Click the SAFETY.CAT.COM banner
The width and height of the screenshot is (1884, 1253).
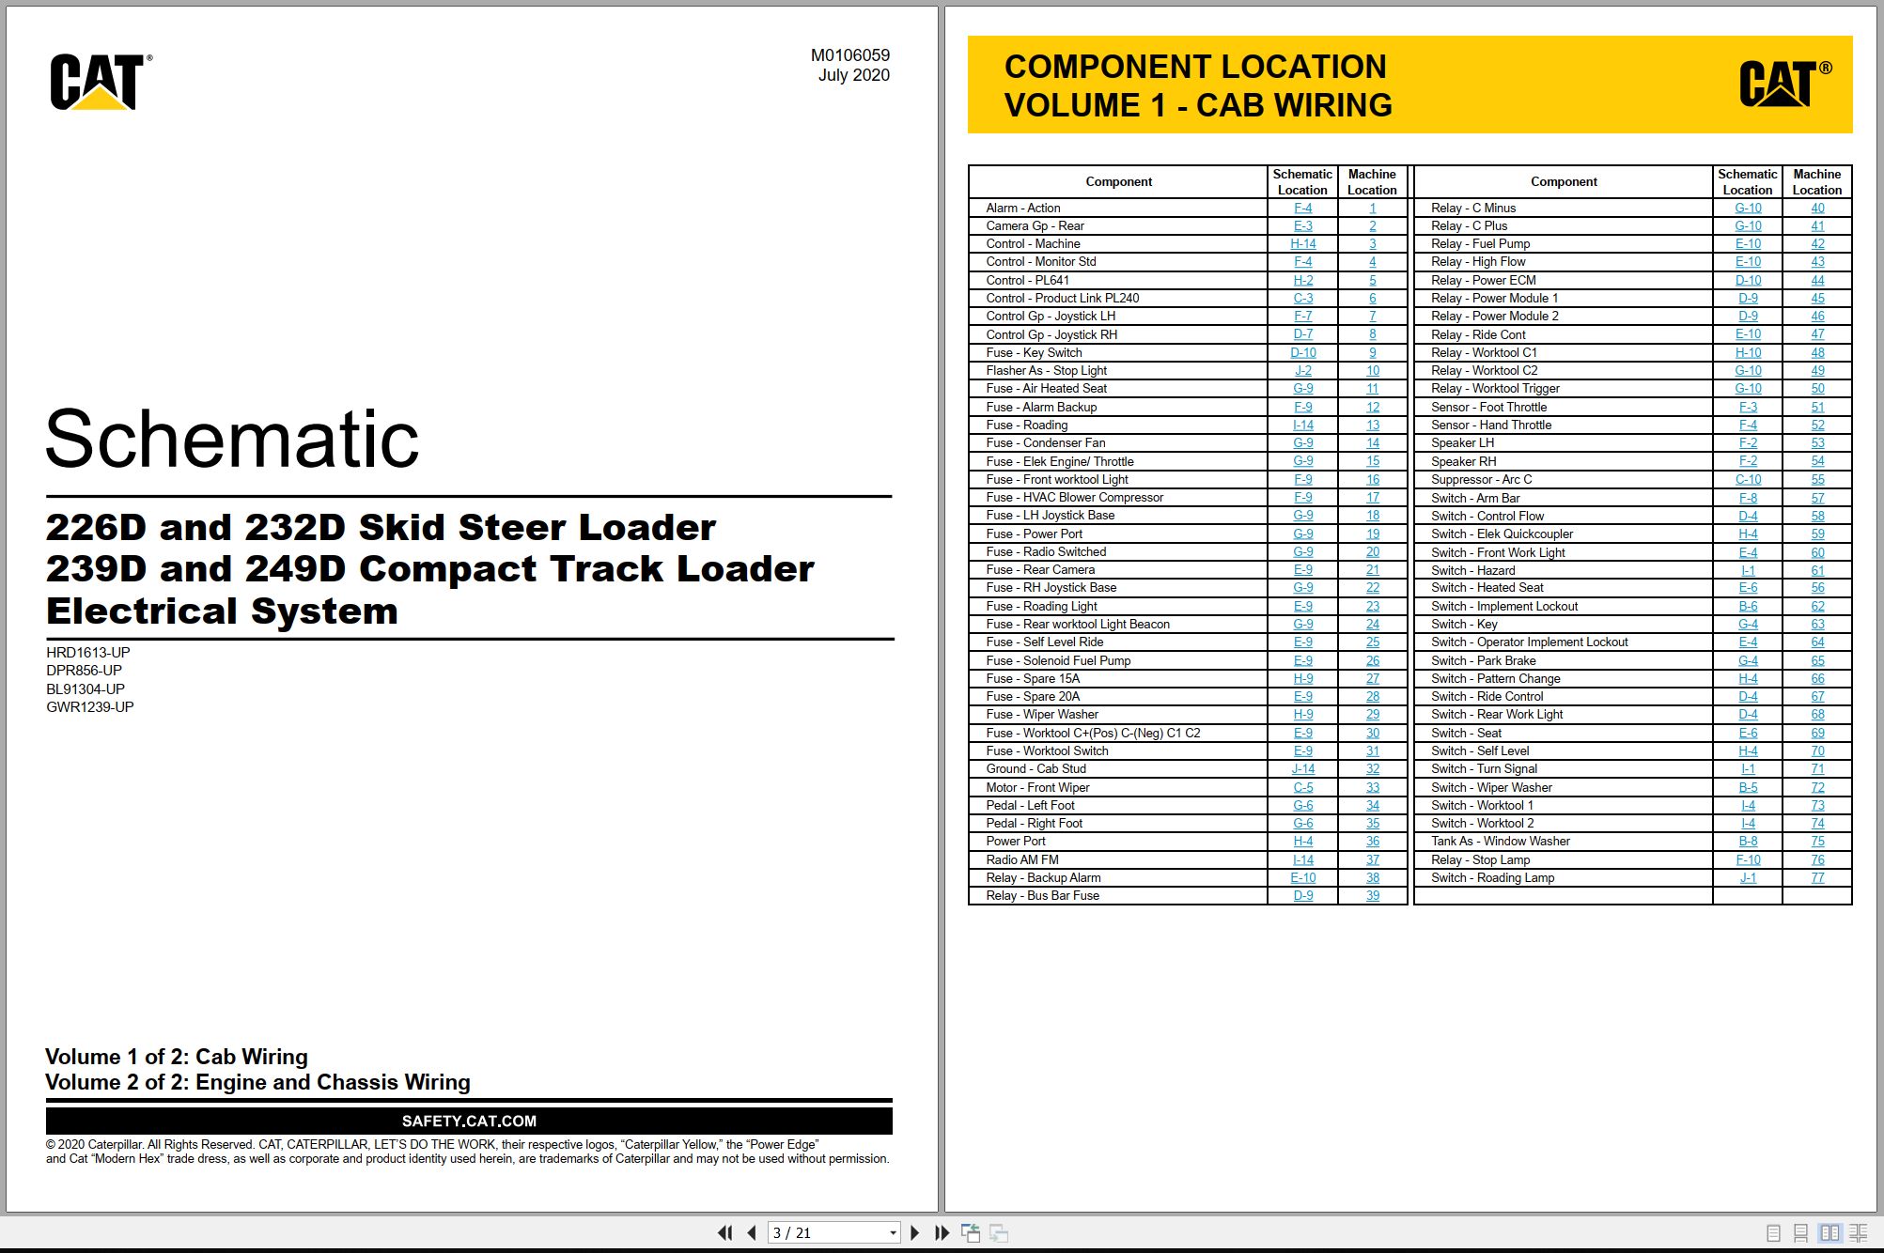click(469, 1121)
